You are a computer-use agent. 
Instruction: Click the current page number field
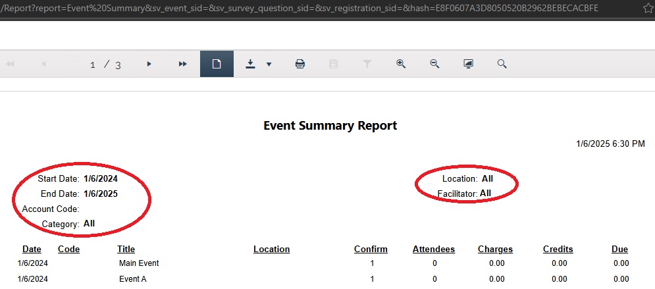tap(93, 65)
